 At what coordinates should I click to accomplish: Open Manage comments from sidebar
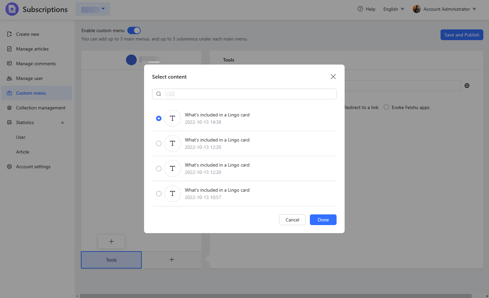(x=9, y=63)
